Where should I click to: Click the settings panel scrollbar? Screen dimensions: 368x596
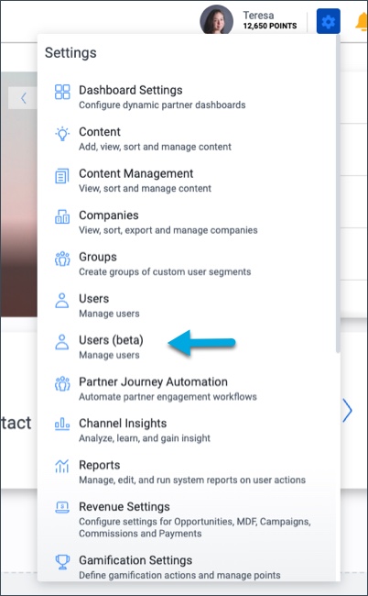click(x=338, y=193)
